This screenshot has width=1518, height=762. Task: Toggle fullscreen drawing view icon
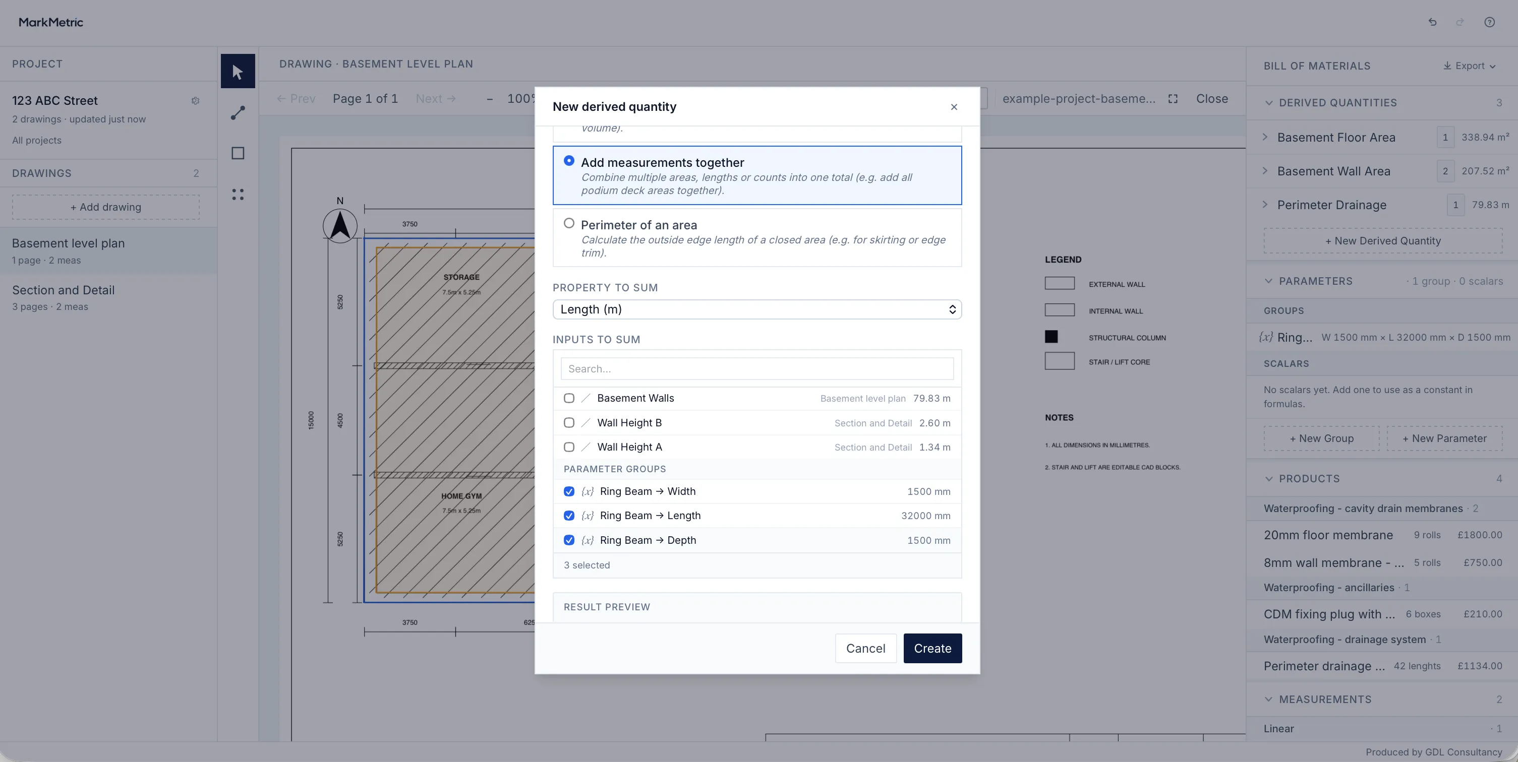[1173, 99]
